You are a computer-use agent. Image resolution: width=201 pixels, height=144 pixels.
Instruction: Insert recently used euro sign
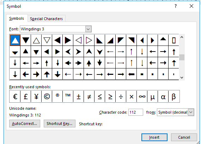click(x=15, y=96)
